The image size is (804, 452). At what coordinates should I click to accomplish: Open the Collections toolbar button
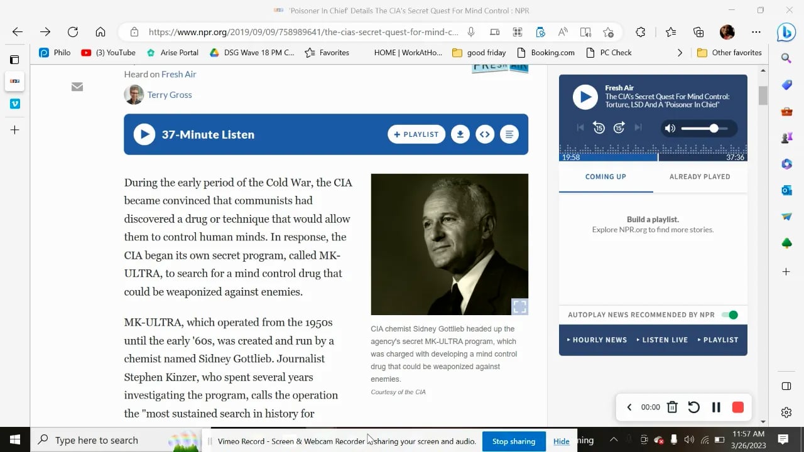[698, 32]
